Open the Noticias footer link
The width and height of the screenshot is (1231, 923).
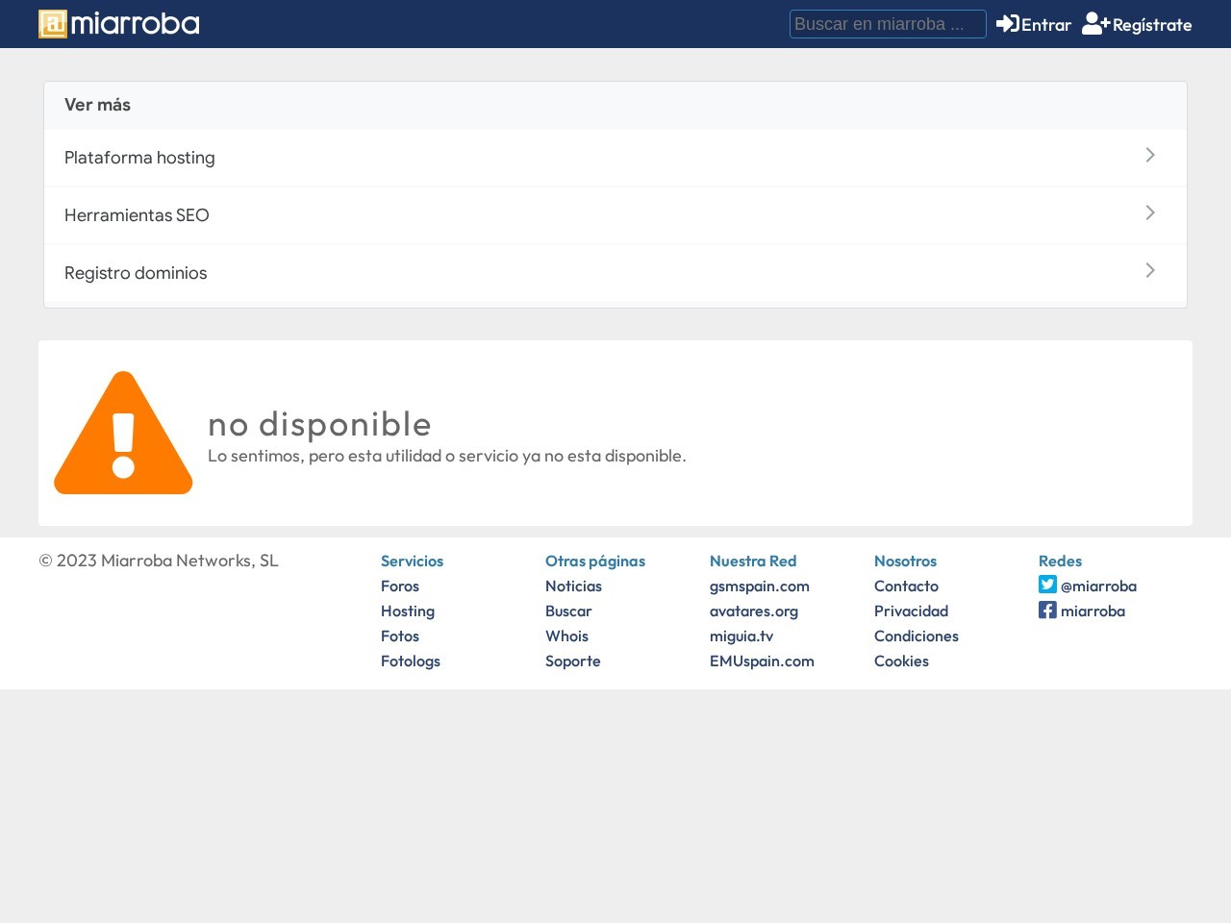pos(573,586)
